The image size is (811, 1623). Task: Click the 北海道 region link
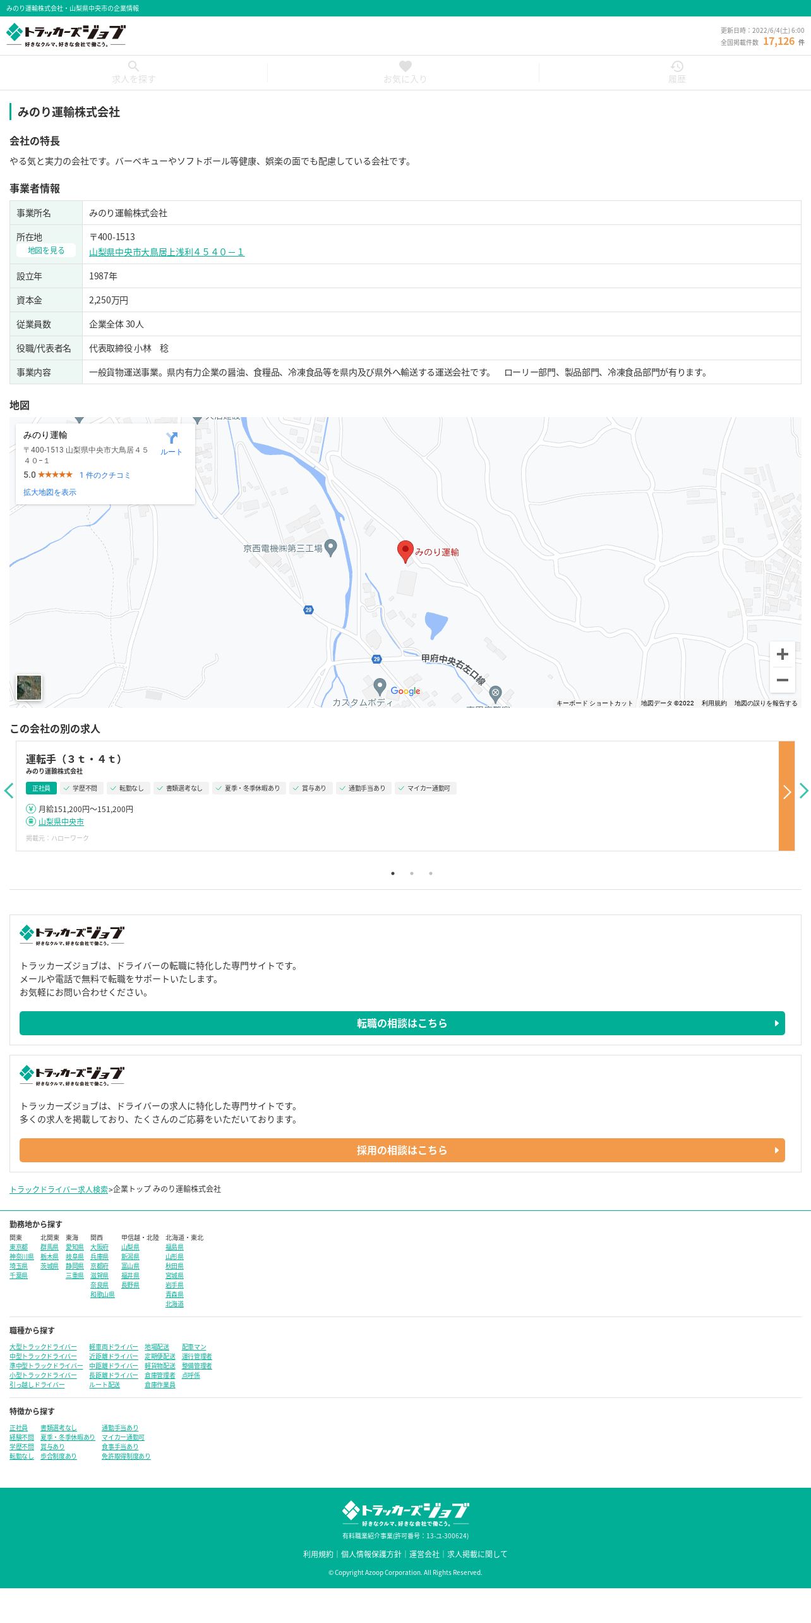pos(174,1304)
